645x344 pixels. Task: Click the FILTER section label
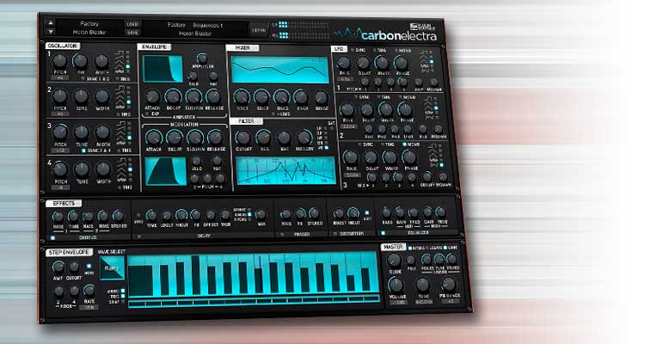tap(246, 121)
